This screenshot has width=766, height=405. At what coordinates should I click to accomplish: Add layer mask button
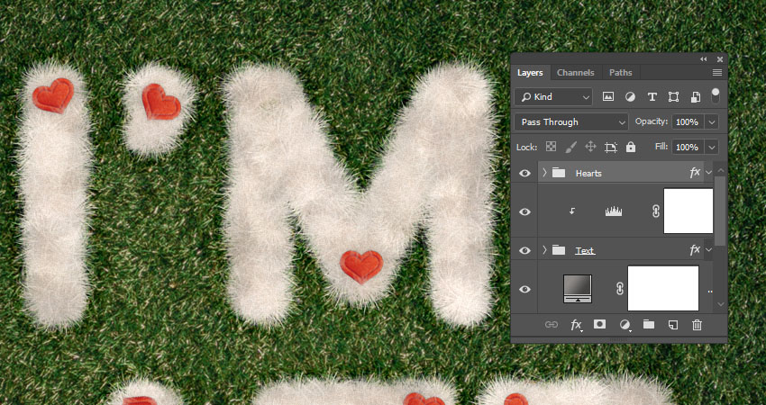click(599, 324)
